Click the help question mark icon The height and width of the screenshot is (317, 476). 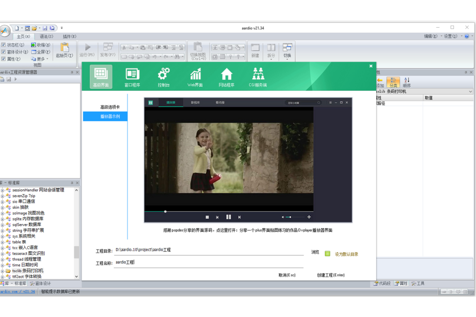(466, 36)
